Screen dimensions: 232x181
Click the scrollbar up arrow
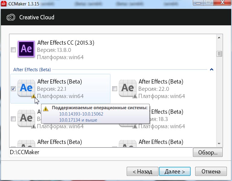(x=219, y=38)
